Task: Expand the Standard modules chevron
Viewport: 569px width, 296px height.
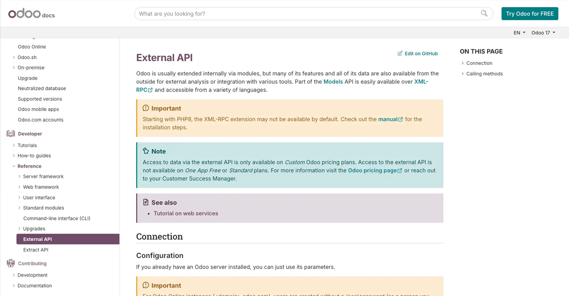Action: click(x=19, y=208)
